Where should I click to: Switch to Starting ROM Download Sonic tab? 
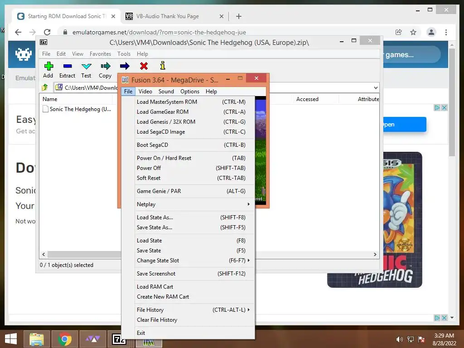(x=67, y=16)
